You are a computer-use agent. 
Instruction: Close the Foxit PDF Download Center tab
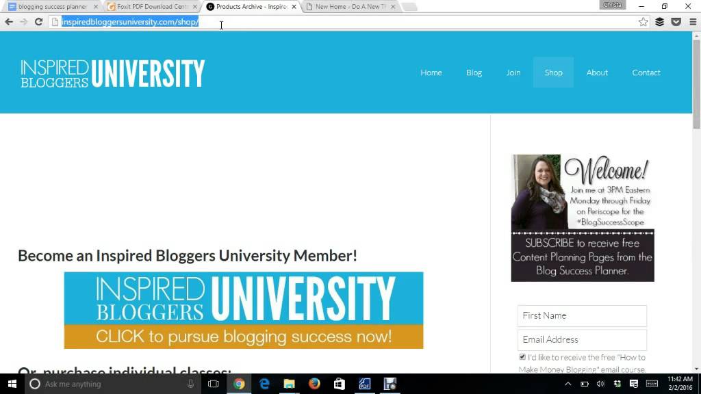pyautogui.click(x=195, y=7)
